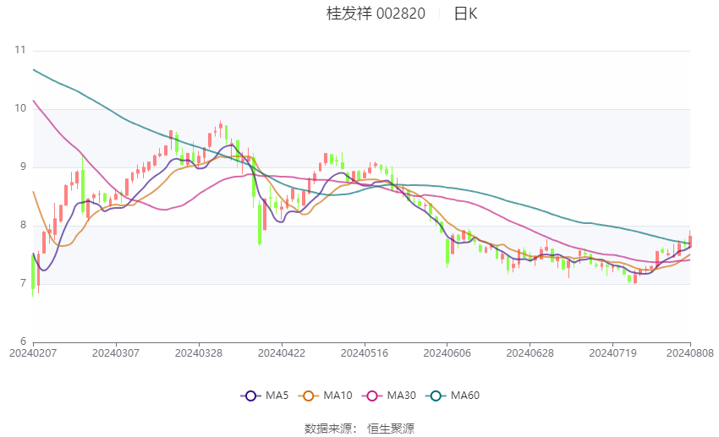The image size is (719, 437).
Task: Click y-axis value 8
Action: pyautogui.click(x=24, y=225)
